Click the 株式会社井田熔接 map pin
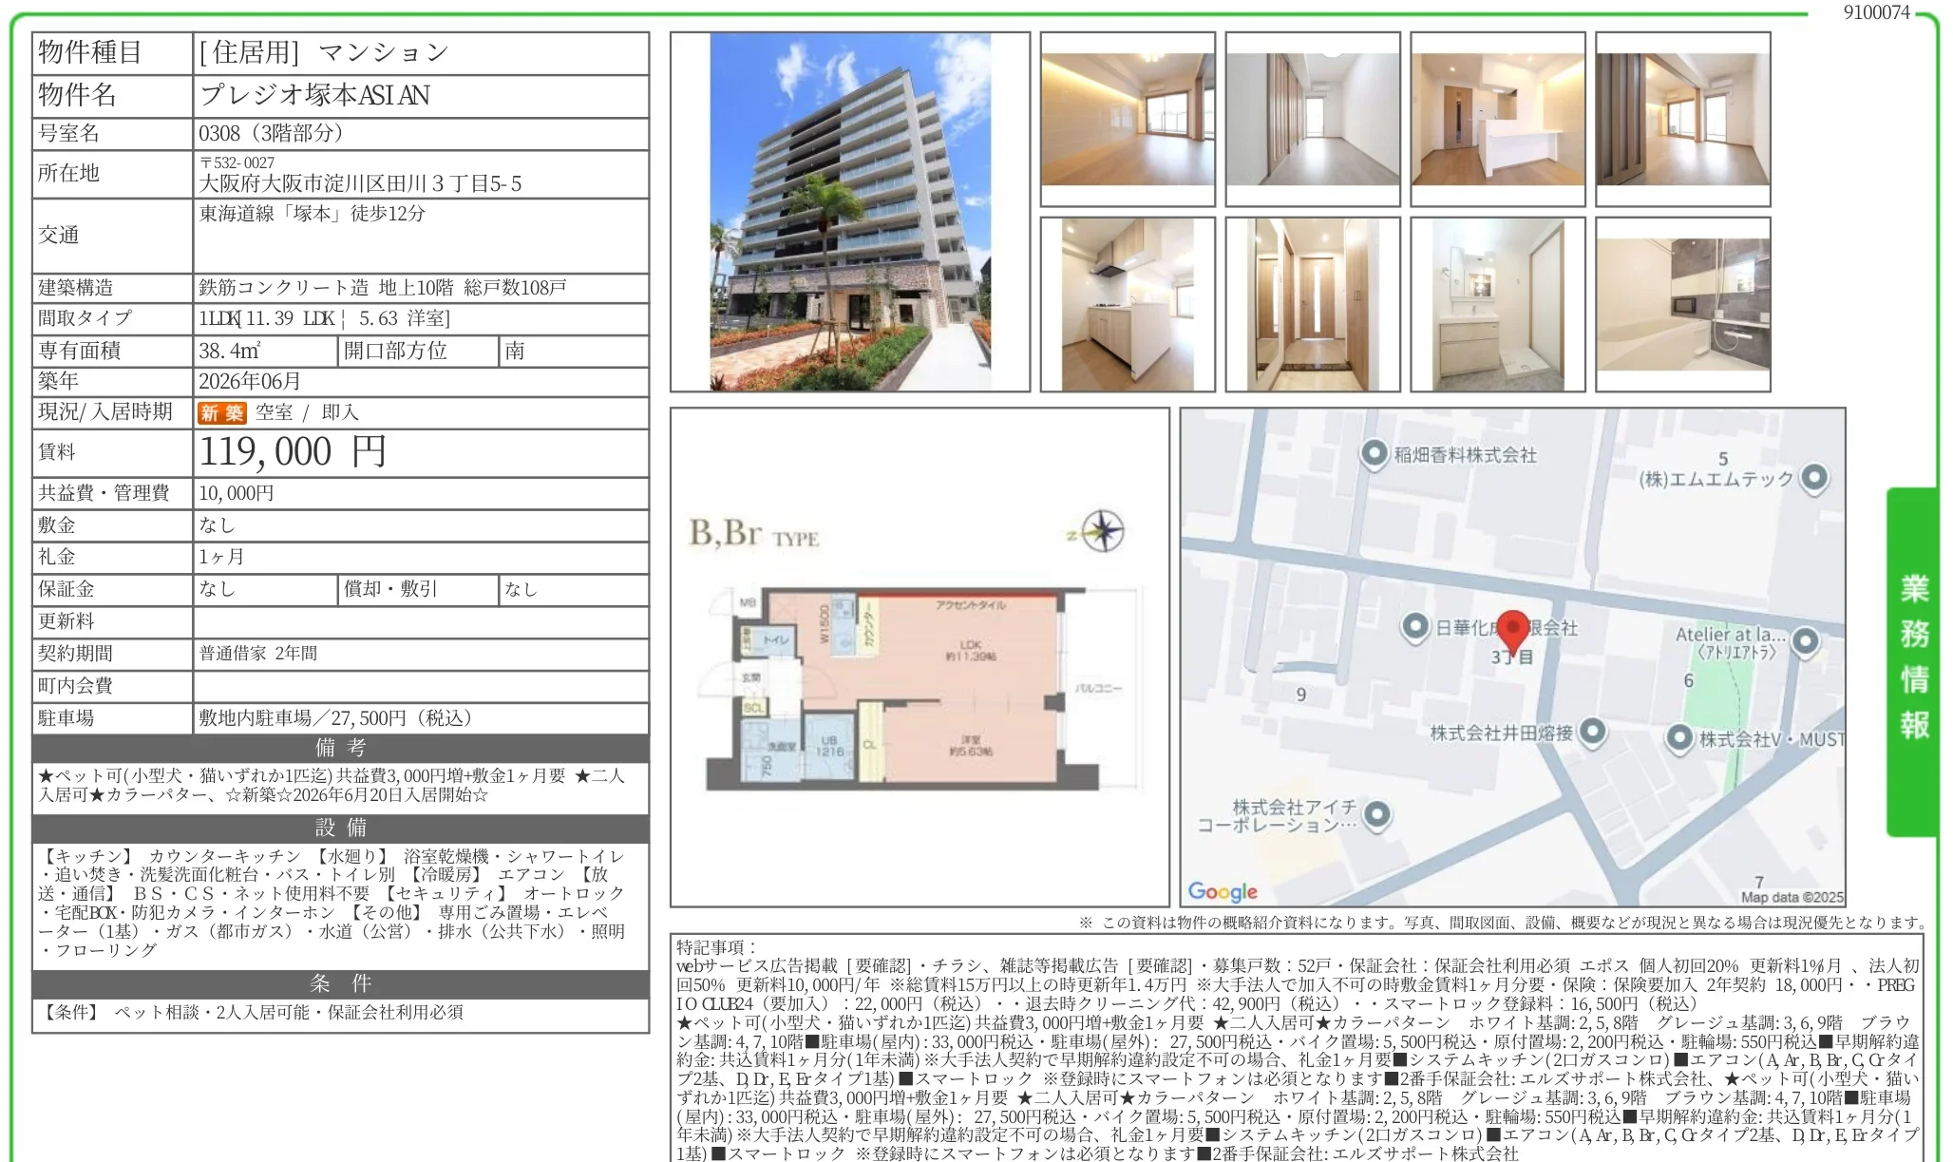Viewport: 1953px width, 1162px height. (x=1592, y=732)
